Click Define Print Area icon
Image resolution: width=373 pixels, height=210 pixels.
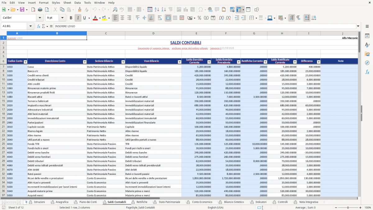[232, 10]
